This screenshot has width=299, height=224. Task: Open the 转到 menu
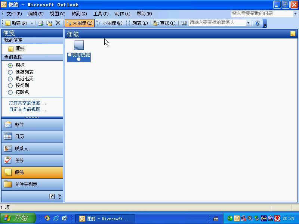(x=79, y=14)
